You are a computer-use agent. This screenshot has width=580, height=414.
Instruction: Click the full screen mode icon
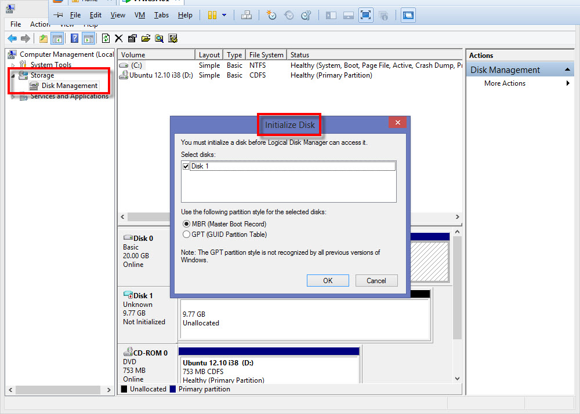pos(366,15)
